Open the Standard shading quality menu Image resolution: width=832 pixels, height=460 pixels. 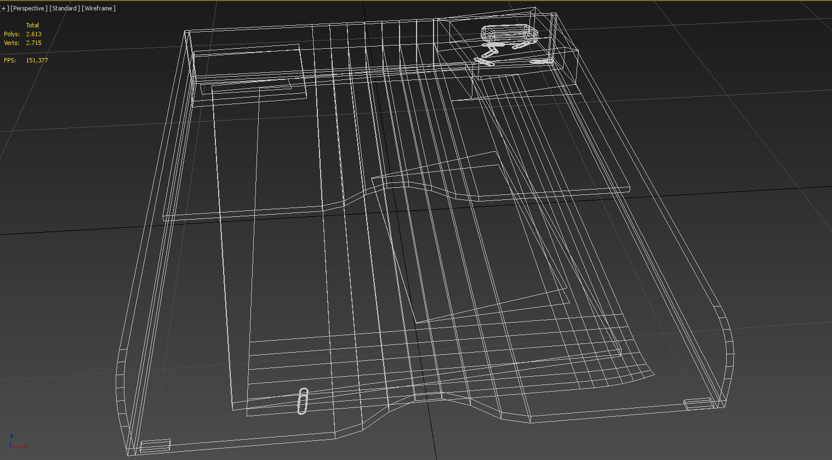click(x=65, y=8)
